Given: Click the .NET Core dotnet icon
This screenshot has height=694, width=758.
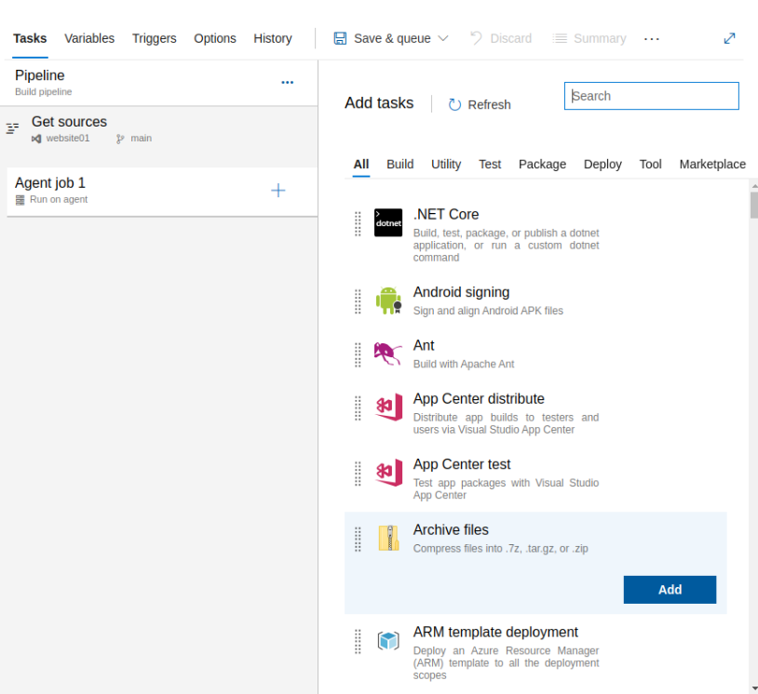Looking at the screenshot, I should click(388, 223).
